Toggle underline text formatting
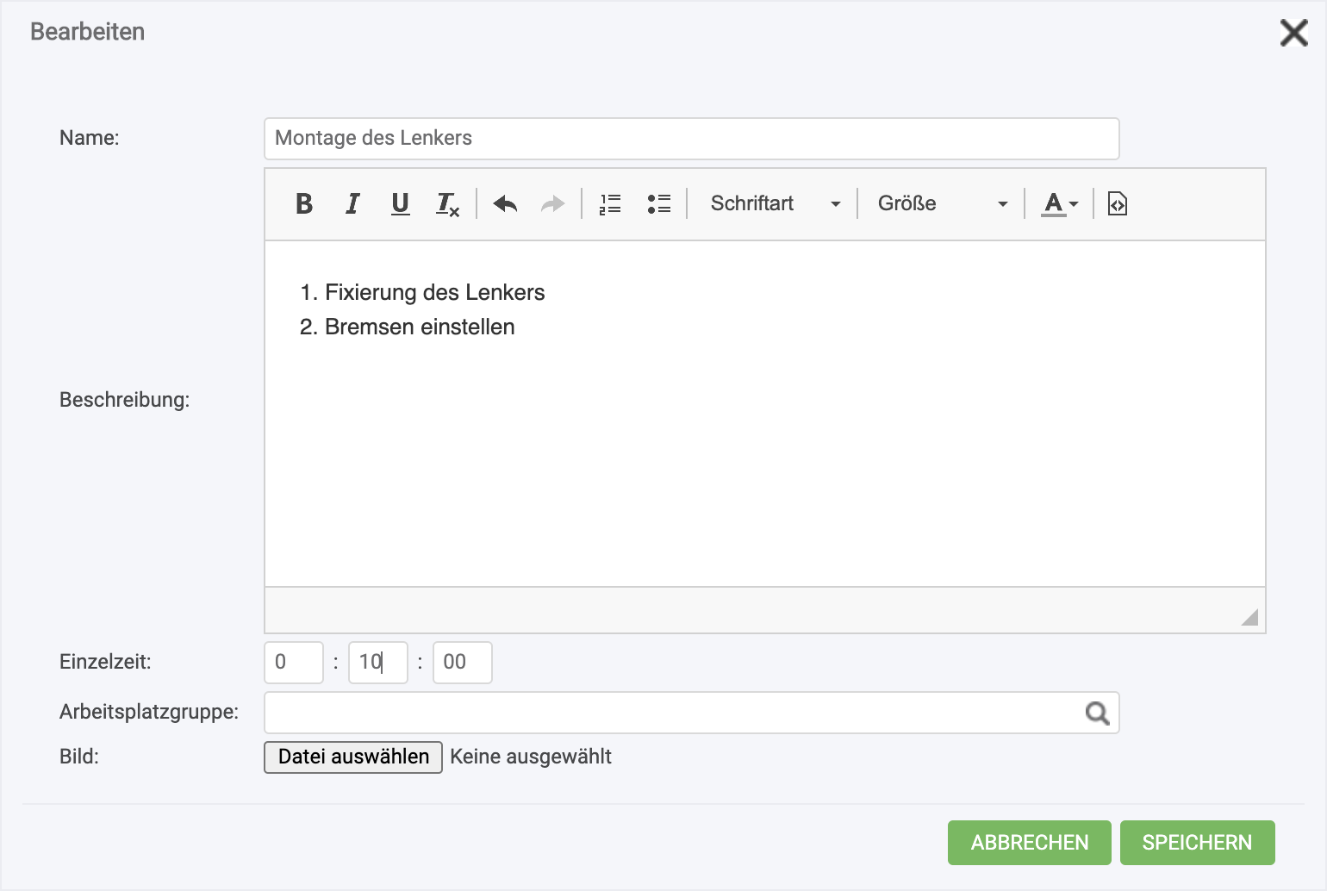The width and height of the screenshot is (1327, 891). point(400,204)
